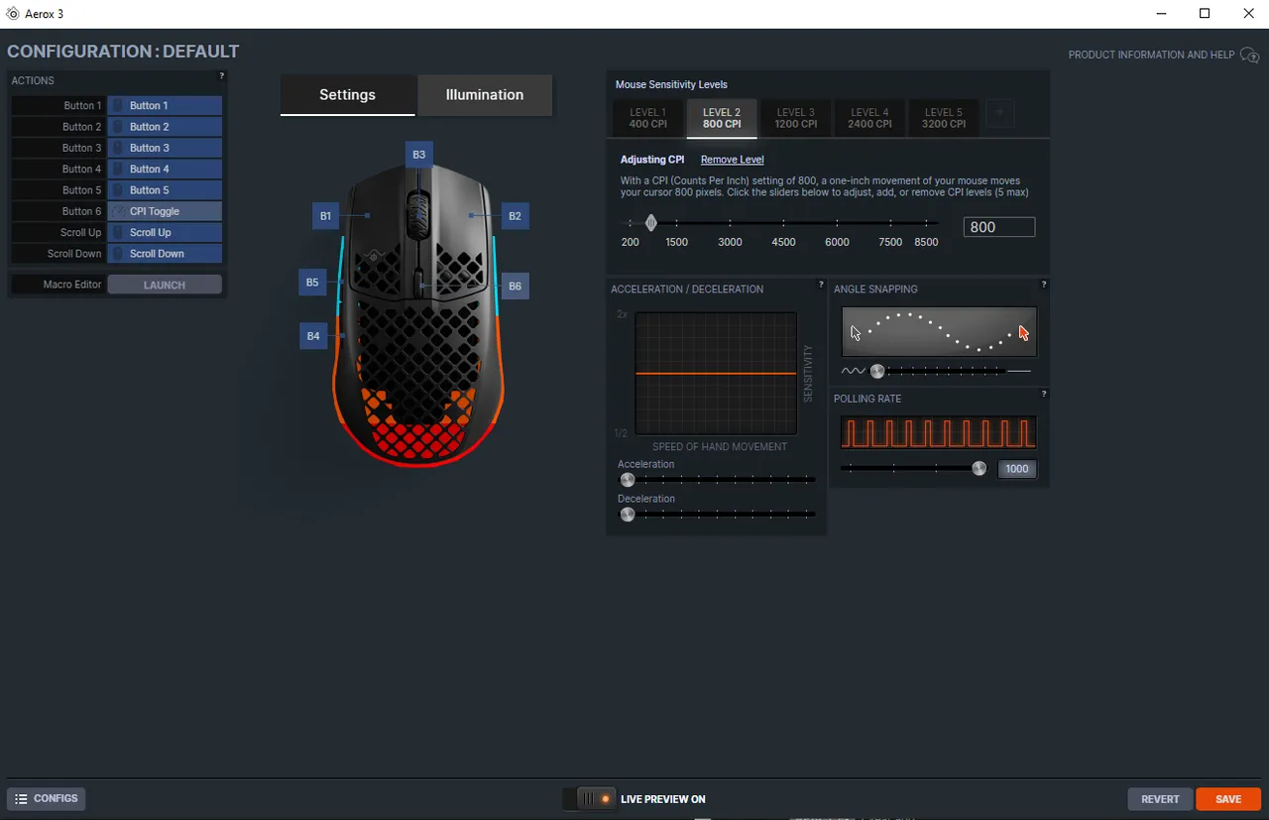Open Angle Snapping help question mark
Viewport: 1269px width, 820px height.
1044,285
